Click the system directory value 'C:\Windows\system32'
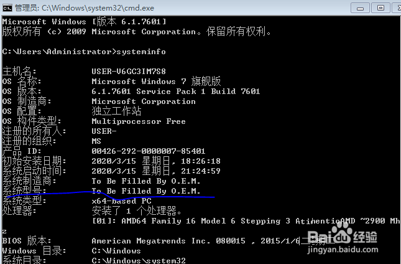The width and height of the screenshot is (401, 264). pos(139,261)
